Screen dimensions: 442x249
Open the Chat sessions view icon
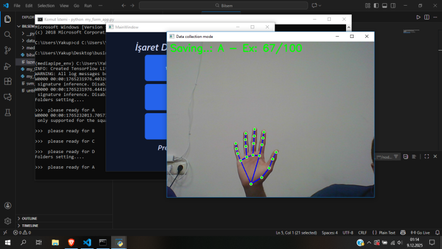(x=8, y=97)
